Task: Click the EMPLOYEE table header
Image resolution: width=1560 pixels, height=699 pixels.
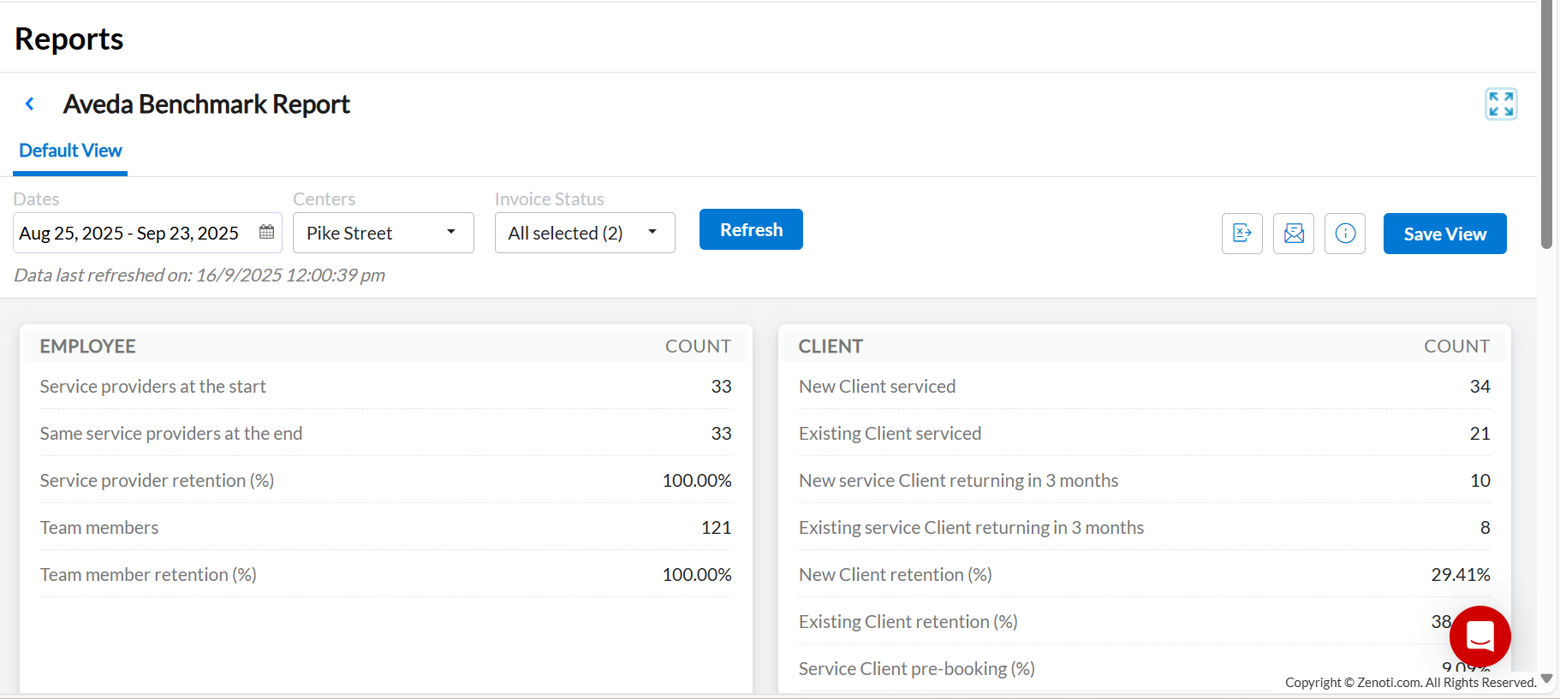Action: point(88,347)
